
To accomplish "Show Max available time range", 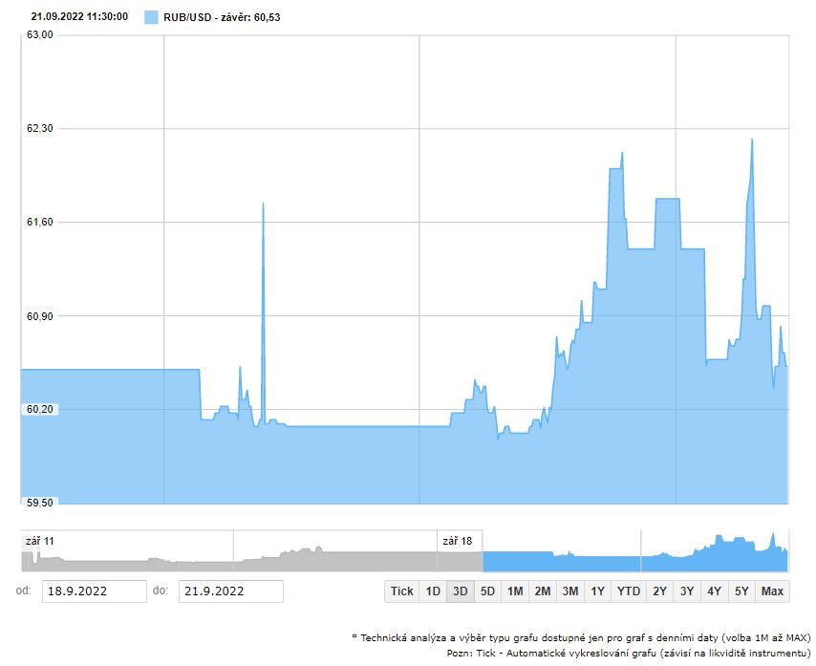I will pos(772,591).
